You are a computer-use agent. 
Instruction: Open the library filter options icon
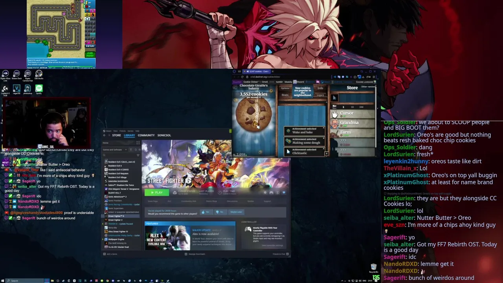point(138,155)
